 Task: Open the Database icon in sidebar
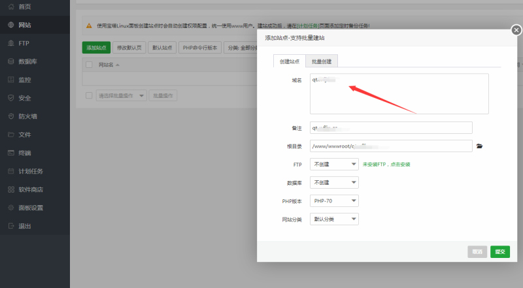click(11, 61)
